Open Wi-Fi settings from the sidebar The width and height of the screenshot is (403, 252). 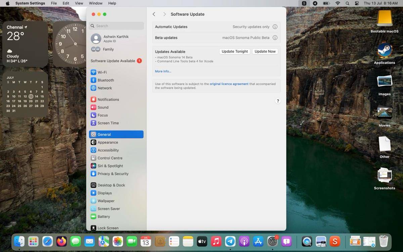click(102, 72)
